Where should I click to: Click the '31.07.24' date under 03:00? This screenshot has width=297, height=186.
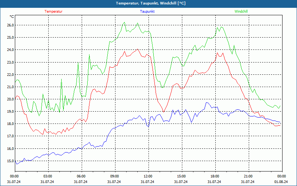click(x=47, y=182)
